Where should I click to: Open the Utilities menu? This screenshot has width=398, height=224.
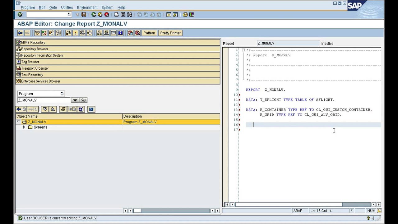pyautogui.click(x=67, y=7)
